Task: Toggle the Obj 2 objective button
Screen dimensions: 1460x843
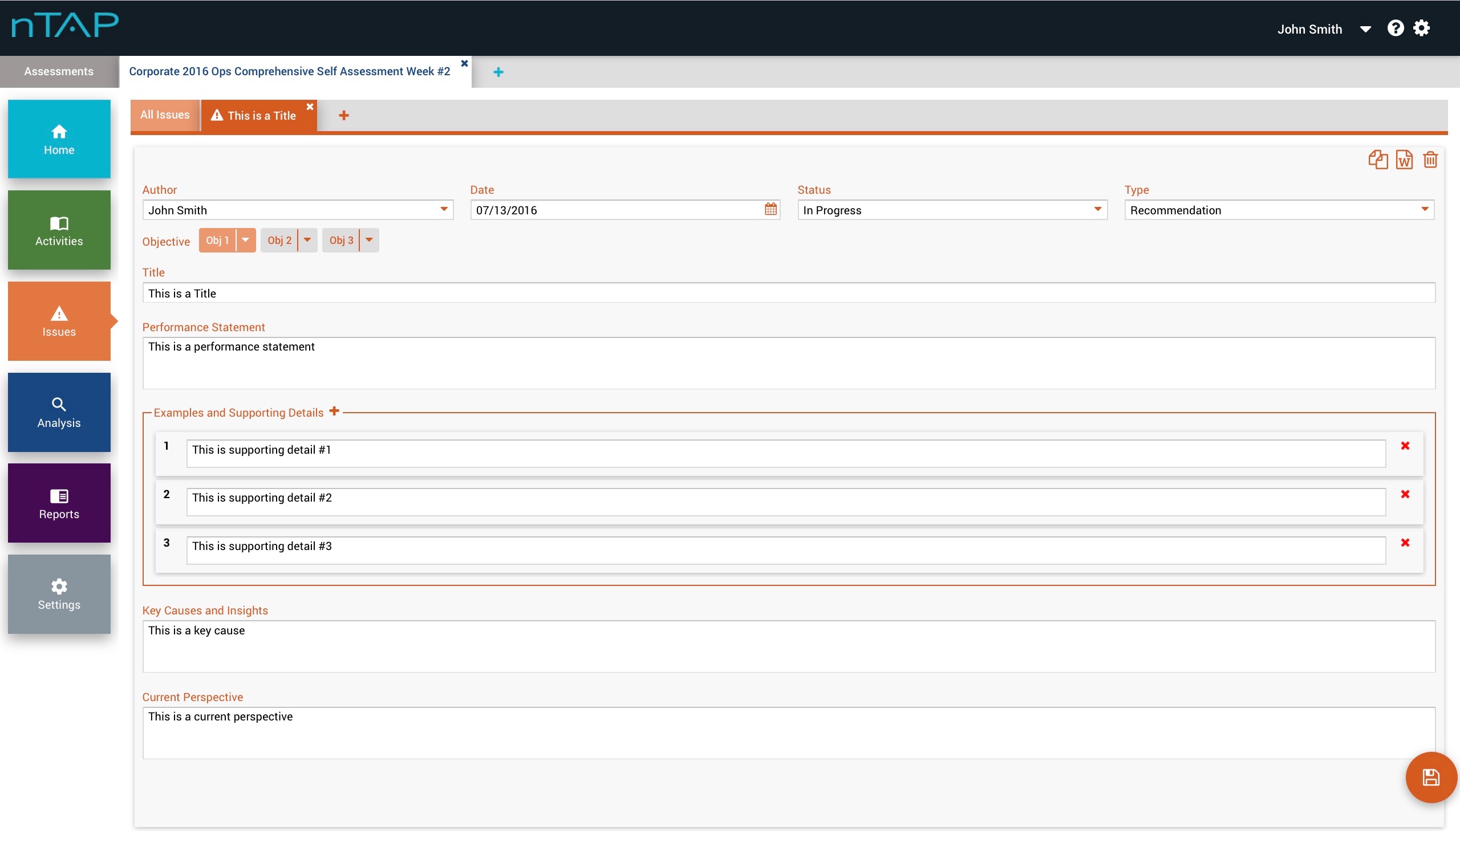Action: click(x=279, y=241)
